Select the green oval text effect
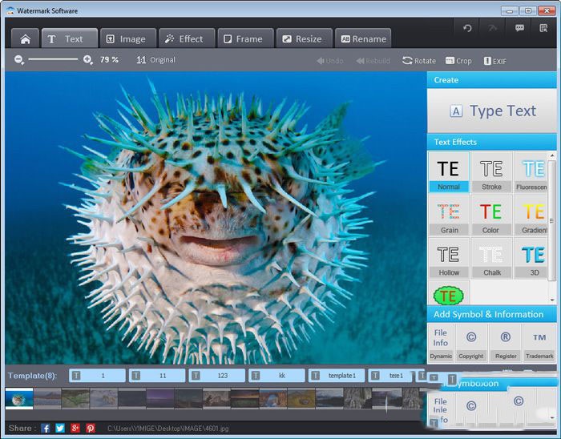This screenshot has height=439, width=561. pyautogui.click(x=448, y=296)
